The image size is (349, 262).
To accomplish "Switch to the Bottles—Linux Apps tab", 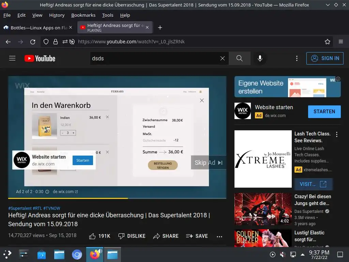I will [38, 27].
